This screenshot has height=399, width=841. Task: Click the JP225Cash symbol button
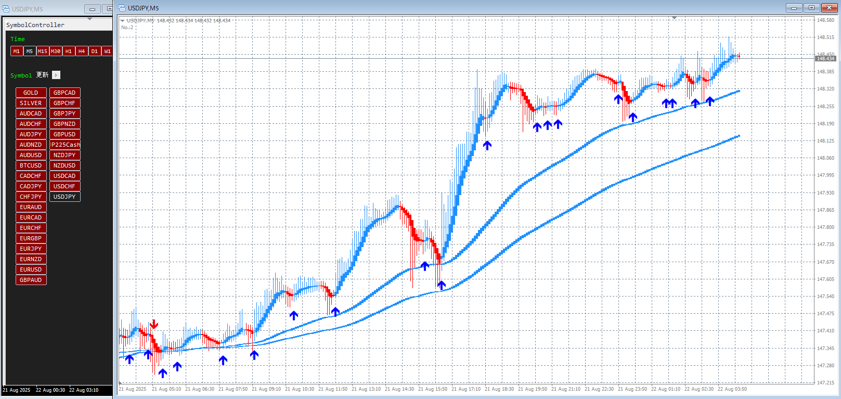pos(65,145)
